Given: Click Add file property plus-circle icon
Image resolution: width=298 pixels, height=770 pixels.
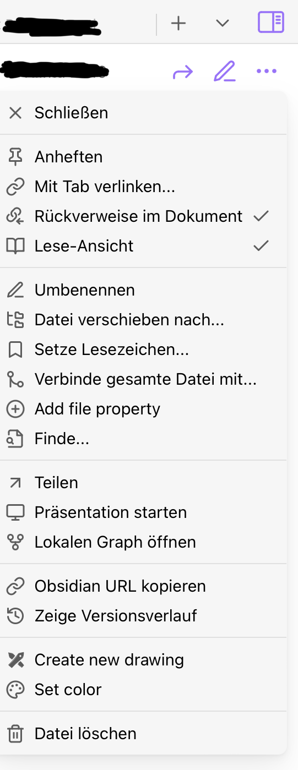Looking at the screenshot, I should tap(15, 409).
